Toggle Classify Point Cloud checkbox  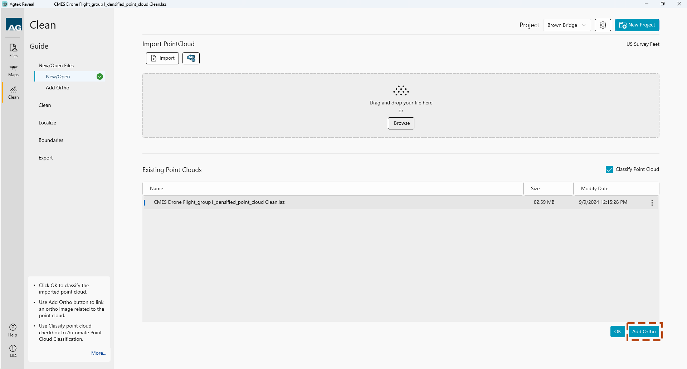click(609, 169)
